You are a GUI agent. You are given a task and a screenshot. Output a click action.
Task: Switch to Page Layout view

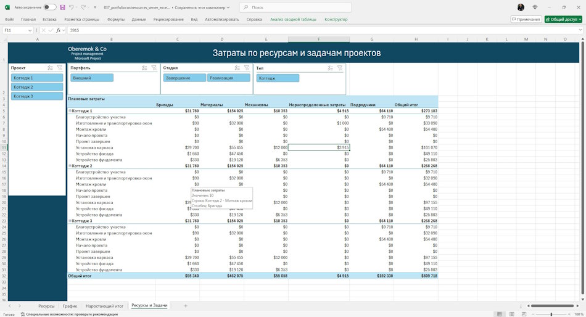pos(511,314)
